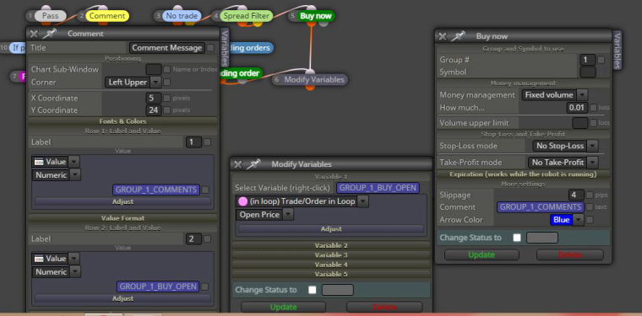Screen dimensions: 642x316
Task: Click Update in Modify Variables panel
Action: 283,307
